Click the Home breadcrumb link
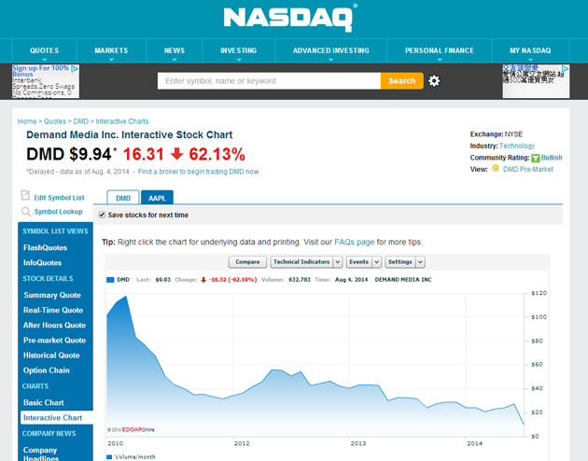Image resolution: width=588 pixels, height=461 pixels. click(x=27, y=121)
